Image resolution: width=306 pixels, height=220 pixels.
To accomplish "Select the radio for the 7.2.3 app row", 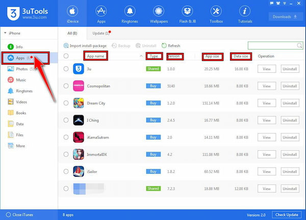I will pyautogui.click(x=66, y=188).
